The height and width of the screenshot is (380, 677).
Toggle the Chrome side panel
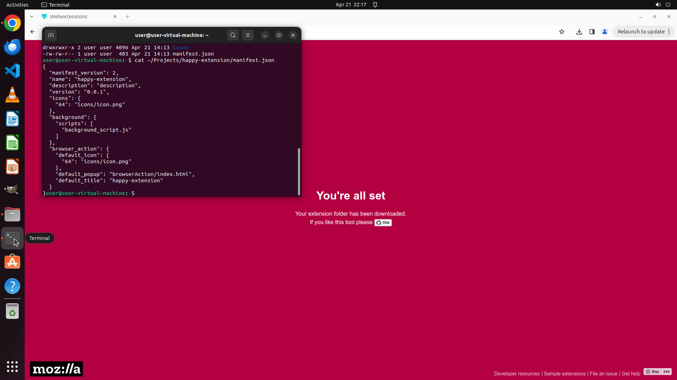pos(592,32)
